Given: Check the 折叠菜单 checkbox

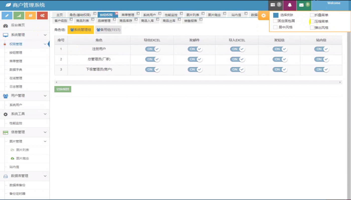Looking at the screenshot, I should (x=312, y=15).
